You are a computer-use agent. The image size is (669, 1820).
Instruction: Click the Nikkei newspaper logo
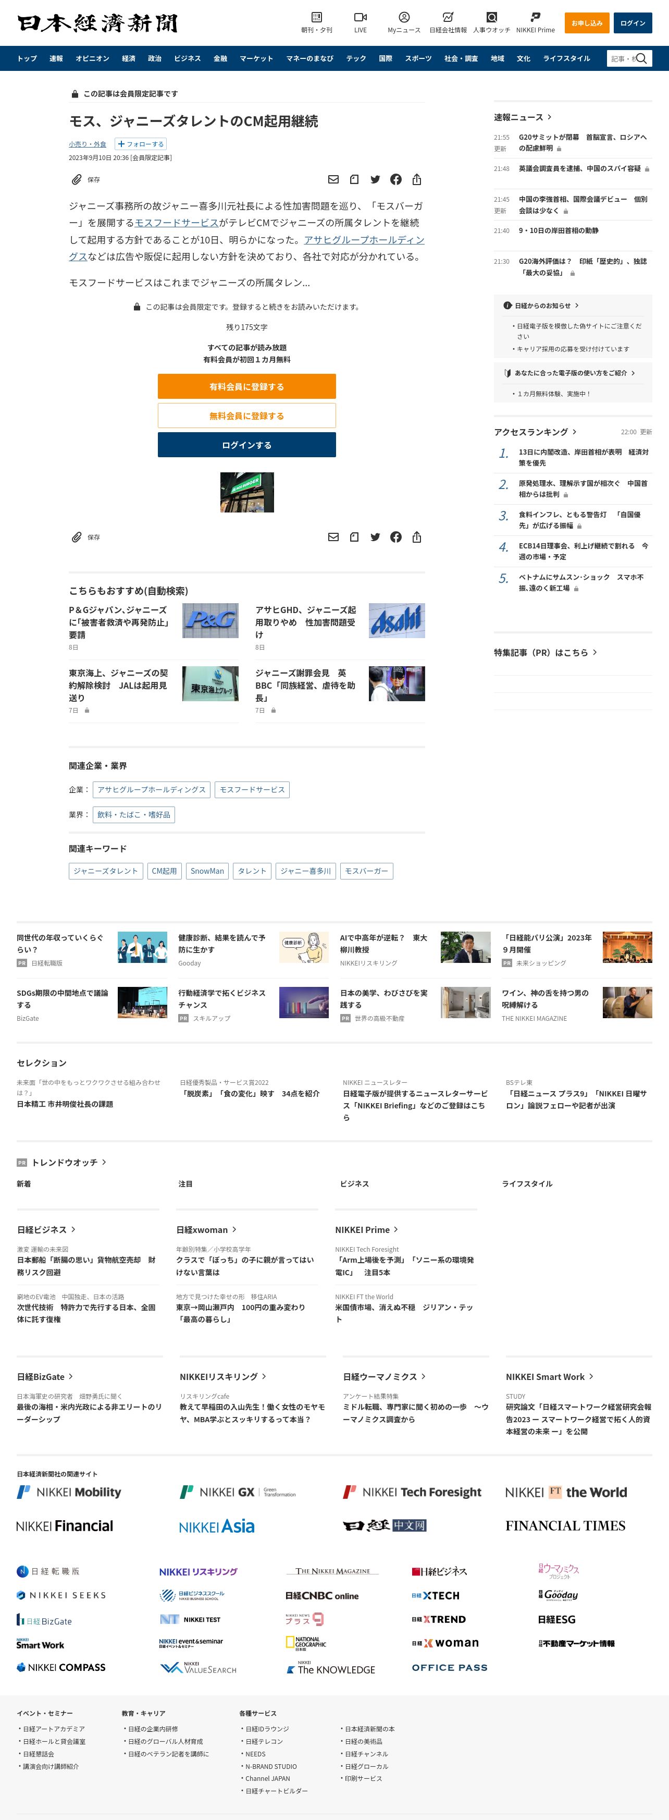[x=97, y=23]
